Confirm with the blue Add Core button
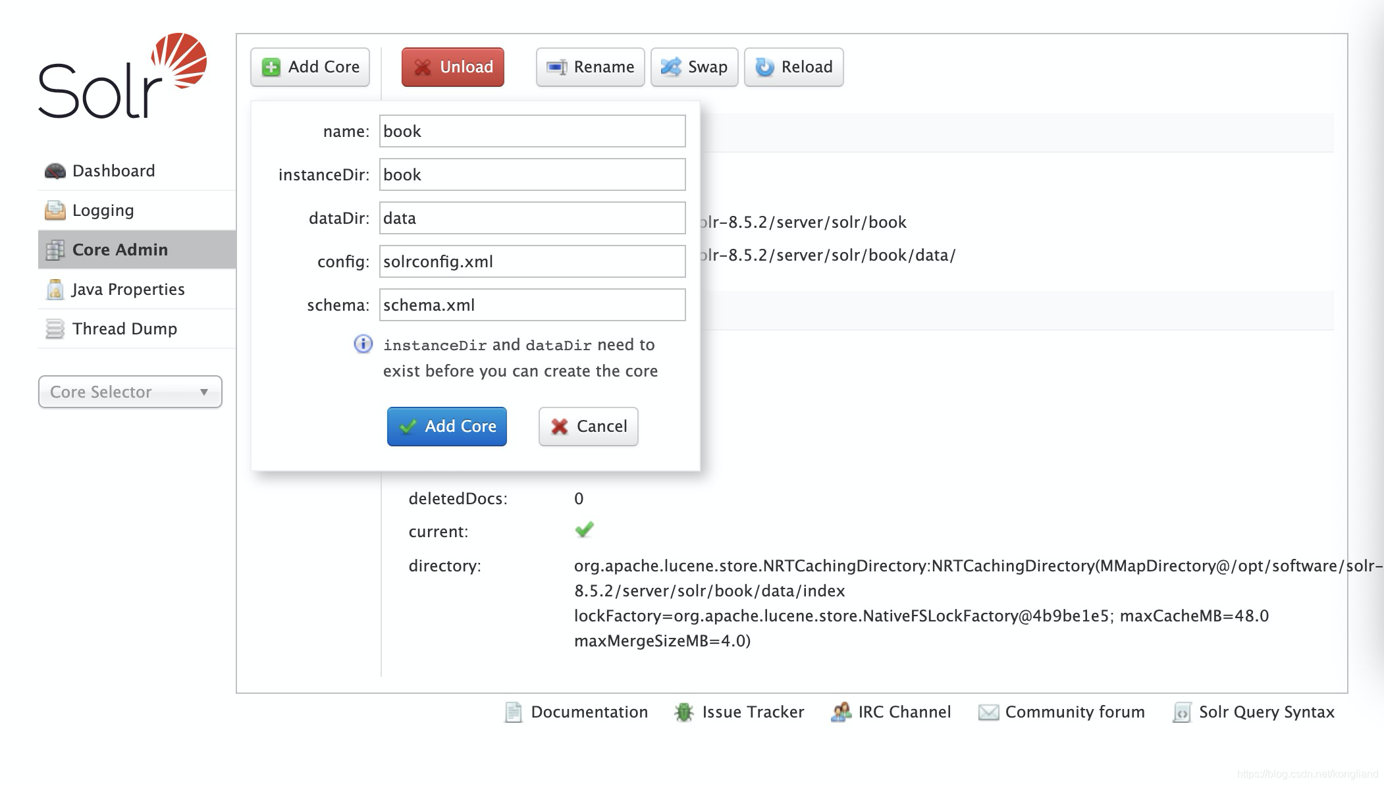Image resolution: width=1384 pixels, height=786 pixels. 446,427
